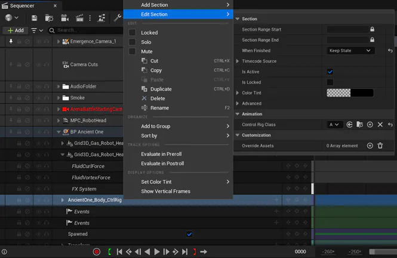Toggle the Is Locked checkbox
Viewport: 397px width, 258px height.
(330, 82)
